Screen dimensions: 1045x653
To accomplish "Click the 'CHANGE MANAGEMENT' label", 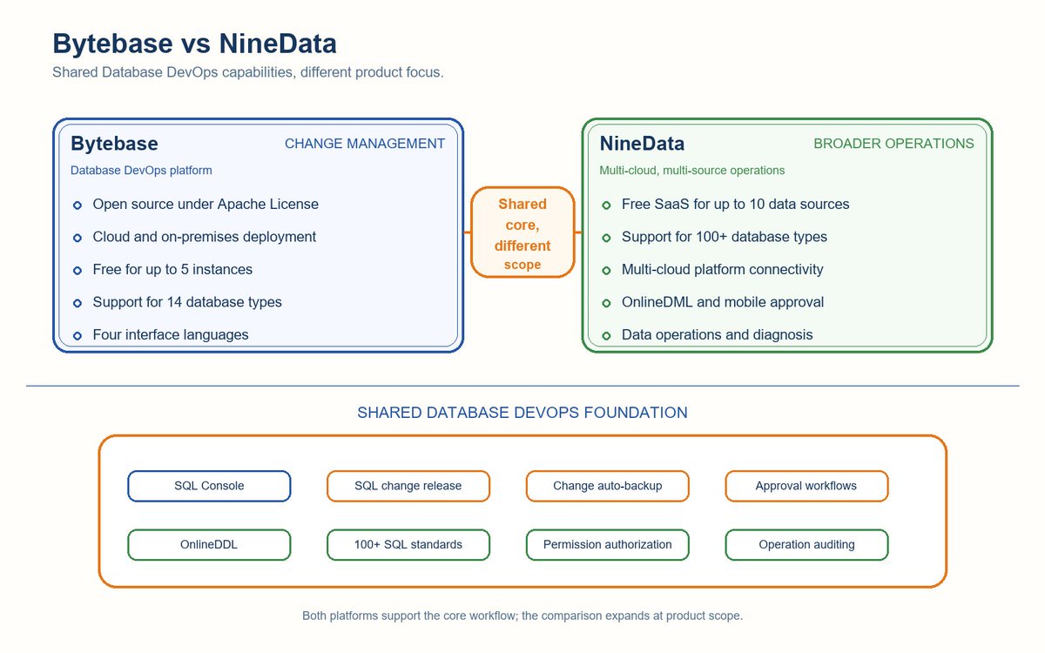I will [365, 144].
